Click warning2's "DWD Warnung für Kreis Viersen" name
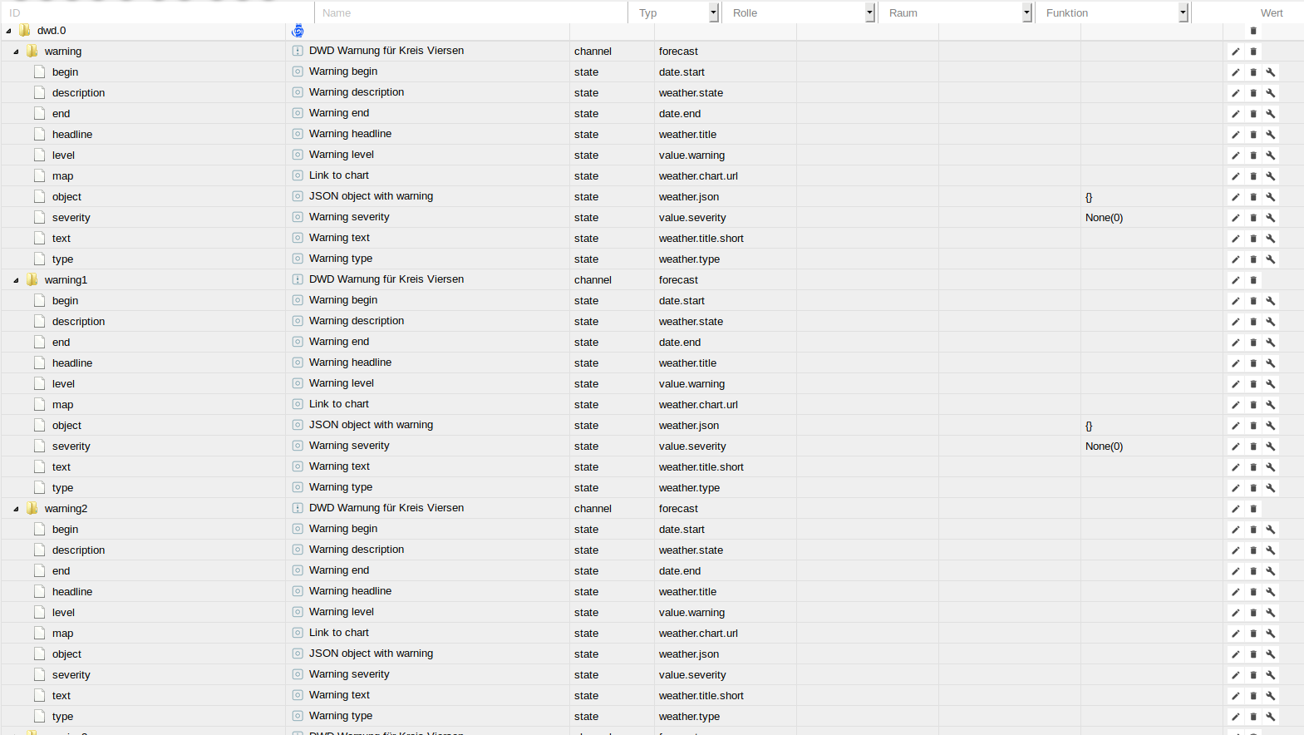This screenshot has height=735, width=1304. coord(386,508)
